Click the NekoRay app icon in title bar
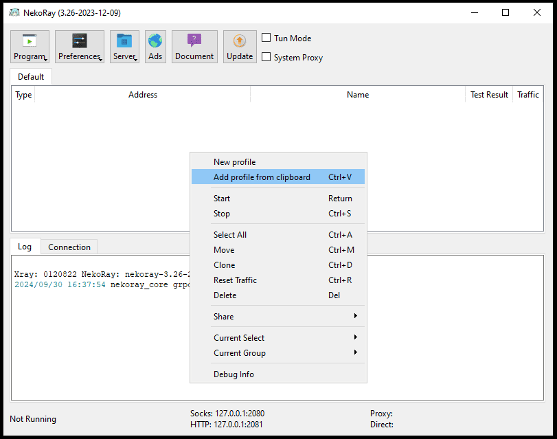 14,13
